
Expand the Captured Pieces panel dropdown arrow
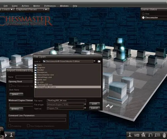[x=46, y=9]
